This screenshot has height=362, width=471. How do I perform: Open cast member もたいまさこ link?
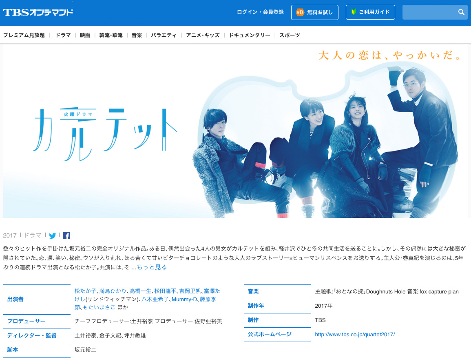[99, 307]
